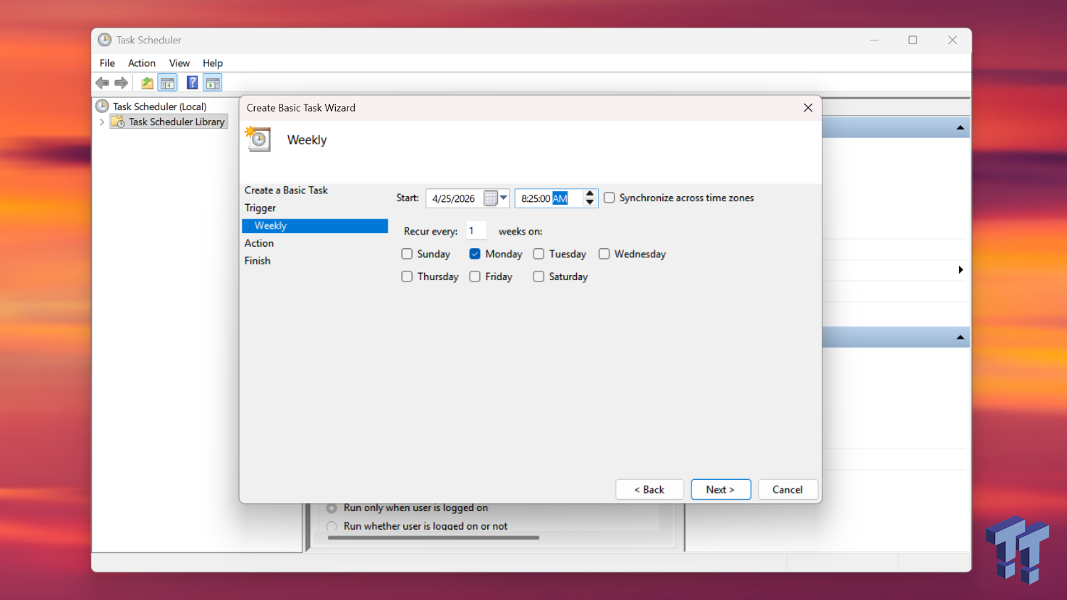Click the up-one-level folder toolbar icon
This screenshot has width=1067, height=600.
[x=147, y=83]
